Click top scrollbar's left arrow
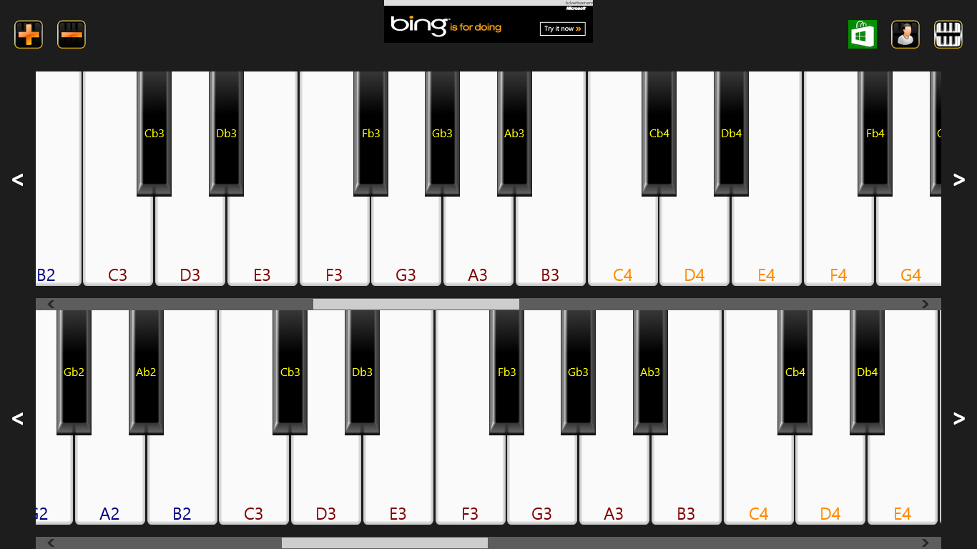Image resolution: width=977 pixels, height=549 pixels. click(x=51, y=304)
